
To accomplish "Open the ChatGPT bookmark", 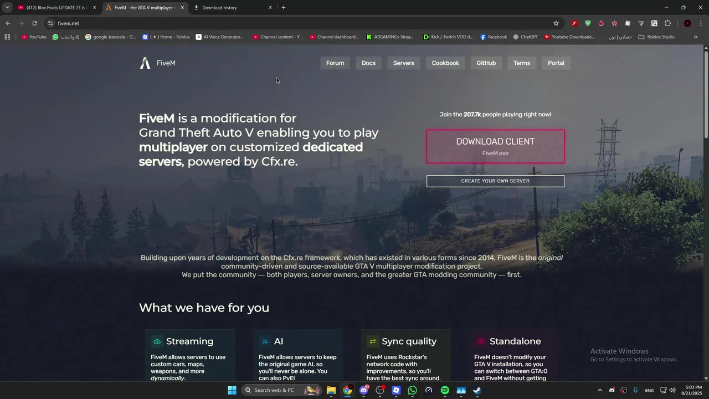I will click(525, 37).
